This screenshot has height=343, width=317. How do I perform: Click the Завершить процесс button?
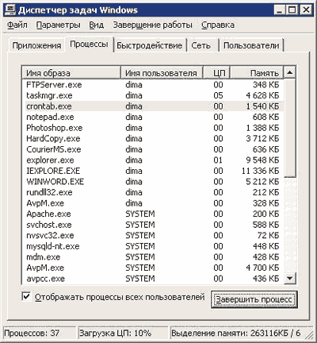(x=254, y=299)
